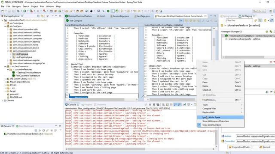Click Collapse All icon in Package Explorer

(38, 16)
